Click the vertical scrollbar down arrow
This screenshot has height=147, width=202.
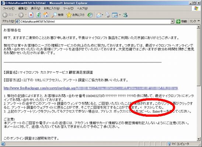click(x=199, y=139)
